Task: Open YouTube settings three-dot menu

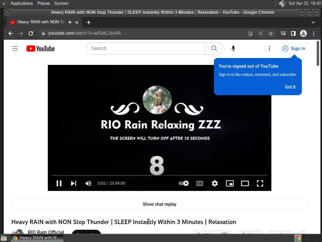Action: (x=269, y=49)
